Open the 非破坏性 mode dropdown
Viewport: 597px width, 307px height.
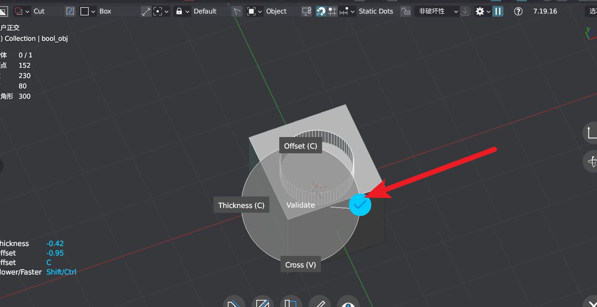437,11
